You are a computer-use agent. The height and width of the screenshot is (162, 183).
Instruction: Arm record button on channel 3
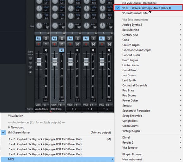[70, 44]
